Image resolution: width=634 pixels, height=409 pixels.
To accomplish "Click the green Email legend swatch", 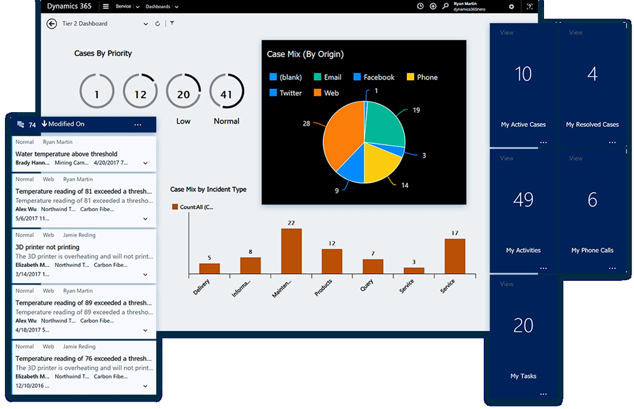I will (x=318, y=77).
